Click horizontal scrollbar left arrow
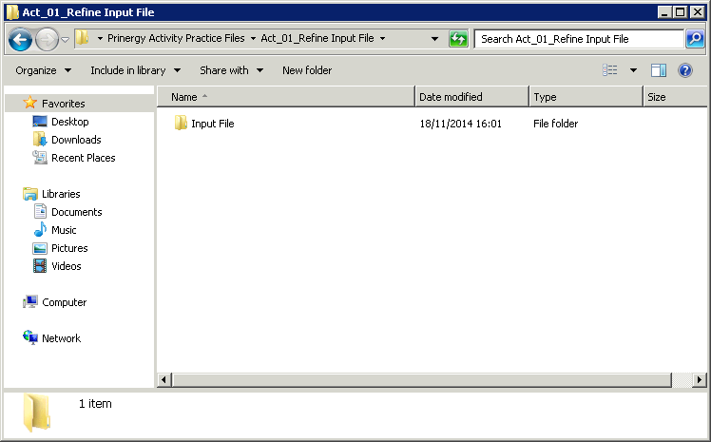 (x=164, y=380)
